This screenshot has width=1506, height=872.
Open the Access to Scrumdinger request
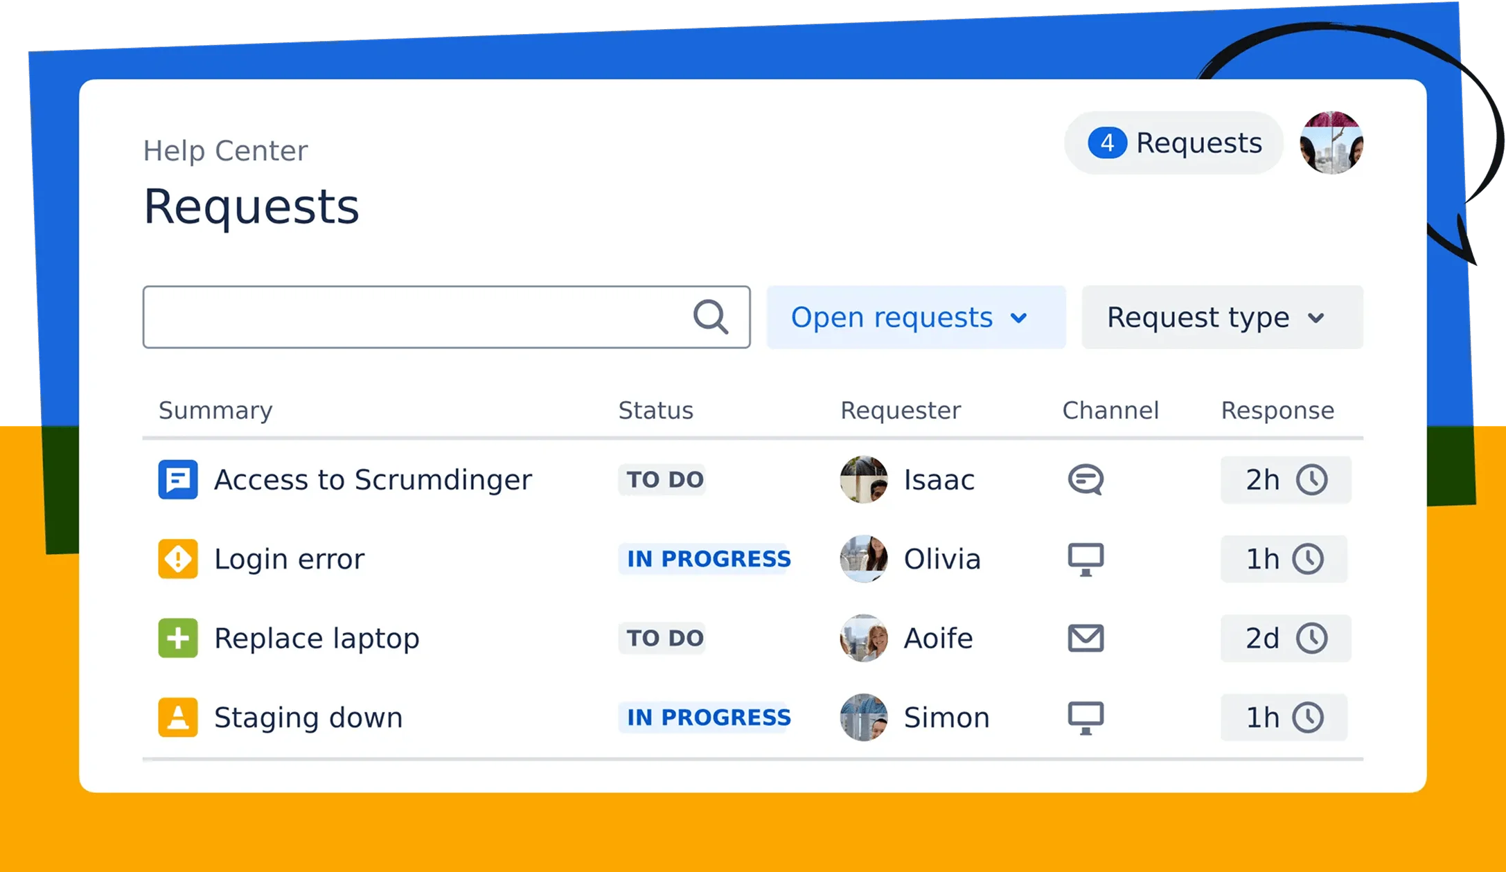tap(373, 479)
